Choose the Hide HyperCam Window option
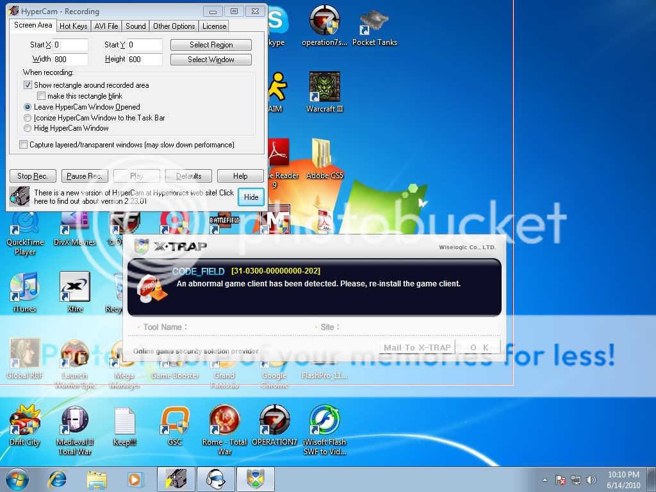Image resolution: width=656 pixels, height=492 pixels. (x=28, y=128)
